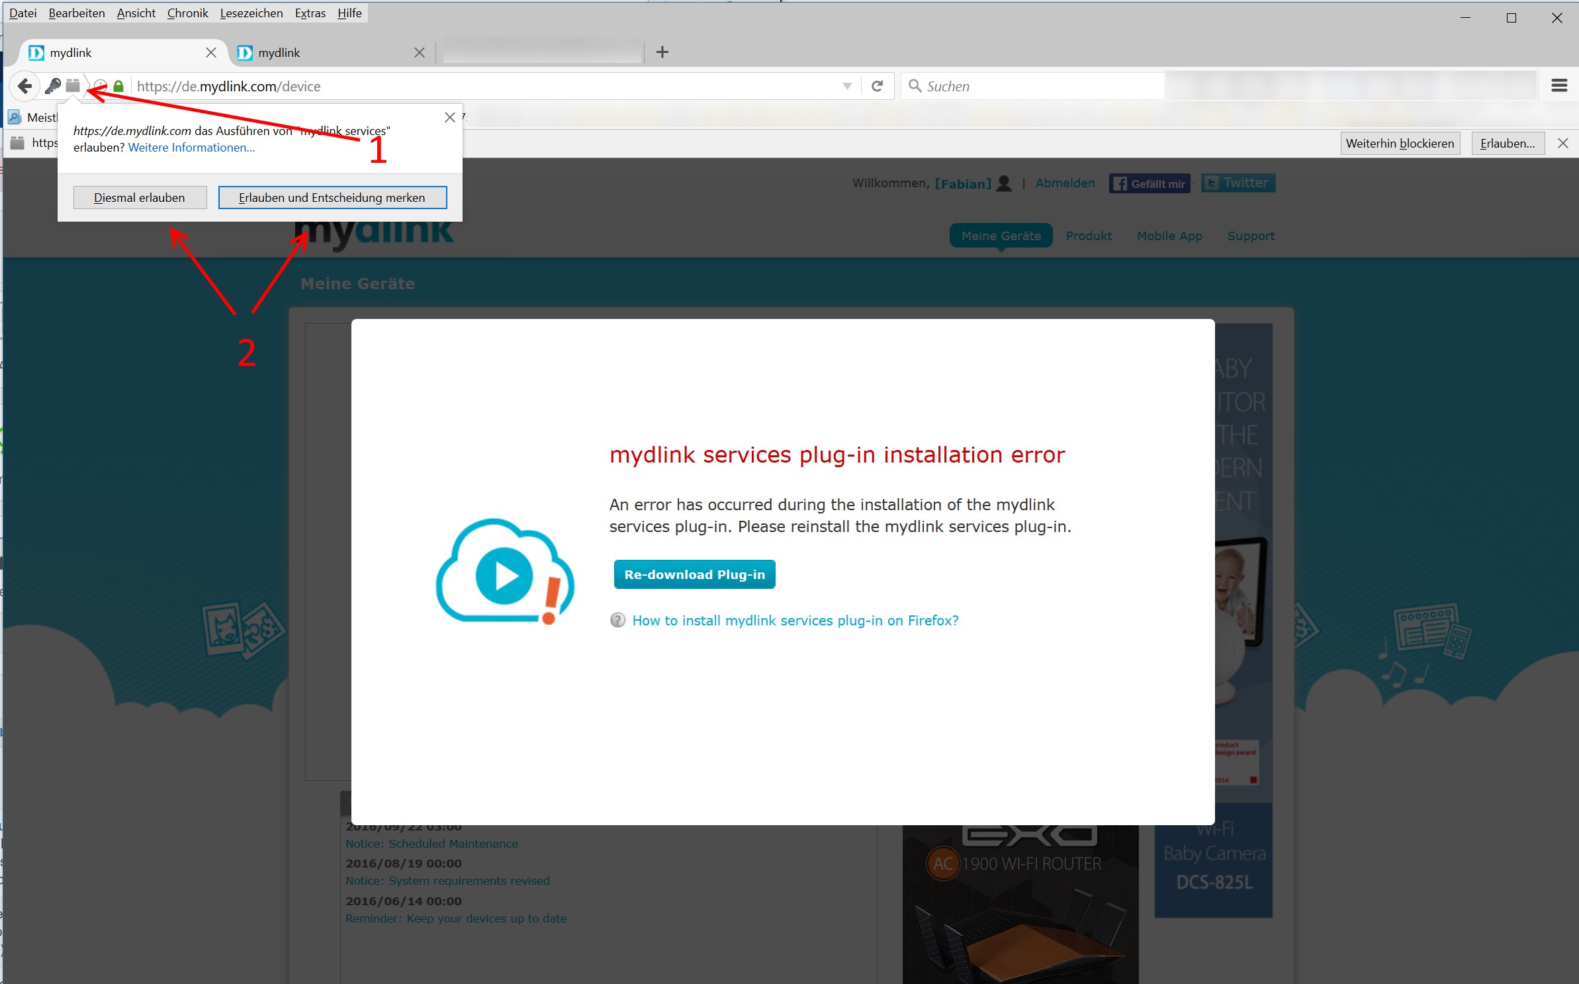Open the Extras menu

310,13
